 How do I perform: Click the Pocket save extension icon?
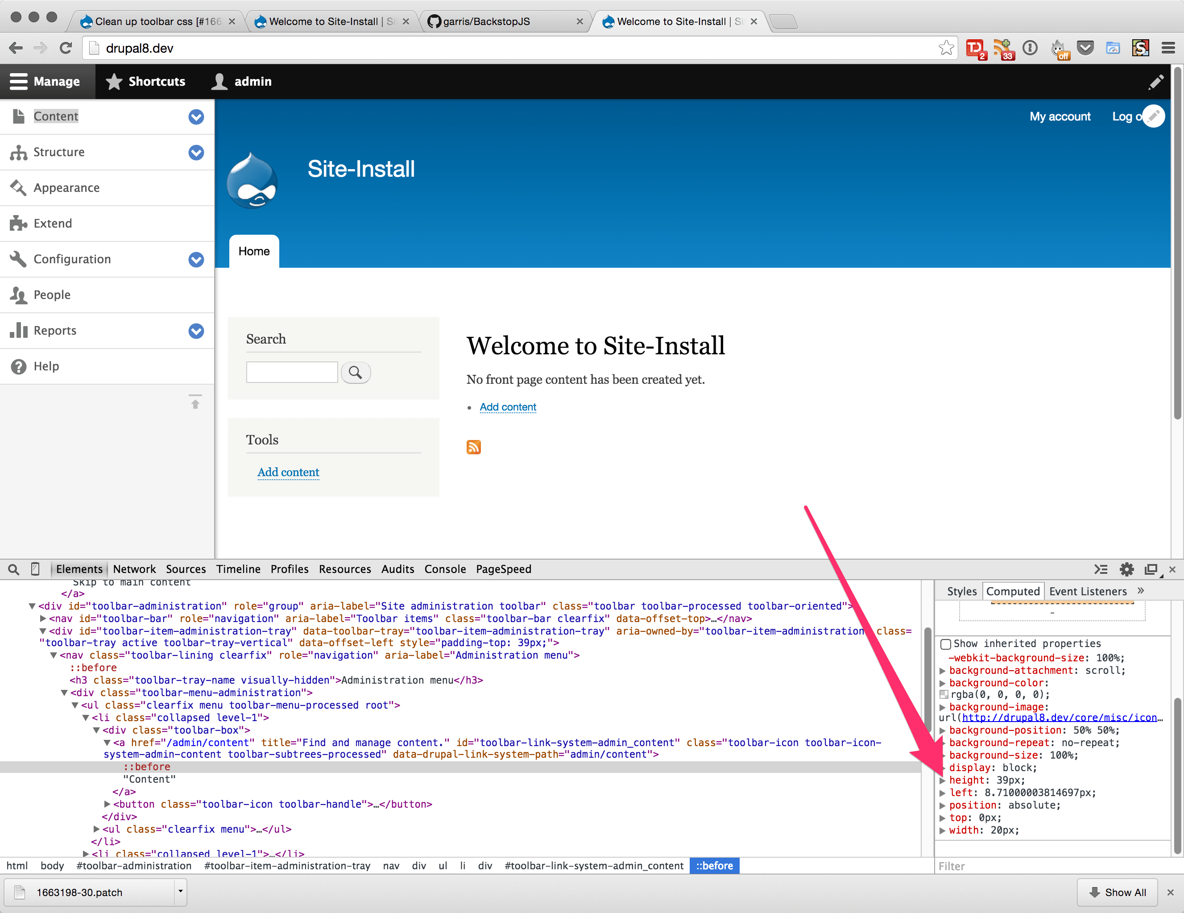click(x=1086, y=48)
